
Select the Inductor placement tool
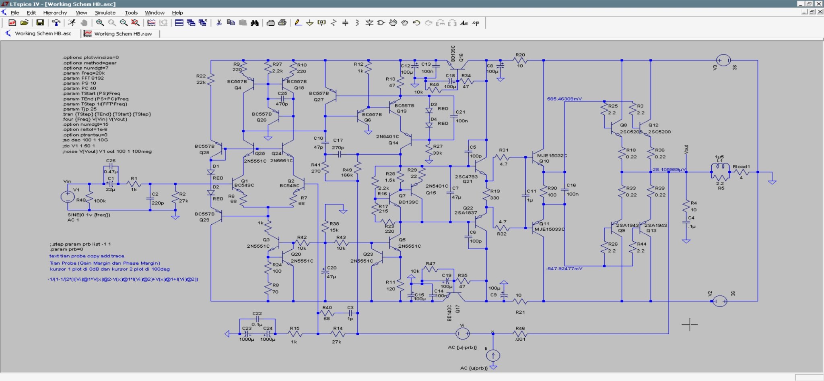pyautogui.click(x=357, y=23)
